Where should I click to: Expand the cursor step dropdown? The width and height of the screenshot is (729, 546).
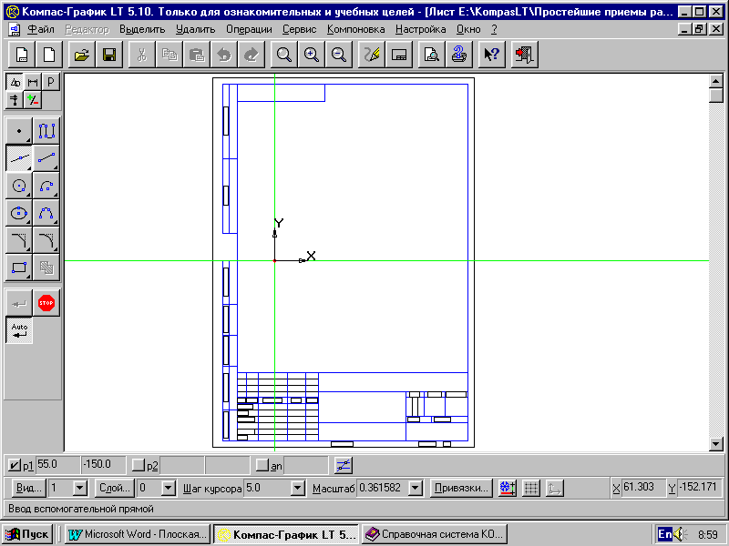point(298,488)
